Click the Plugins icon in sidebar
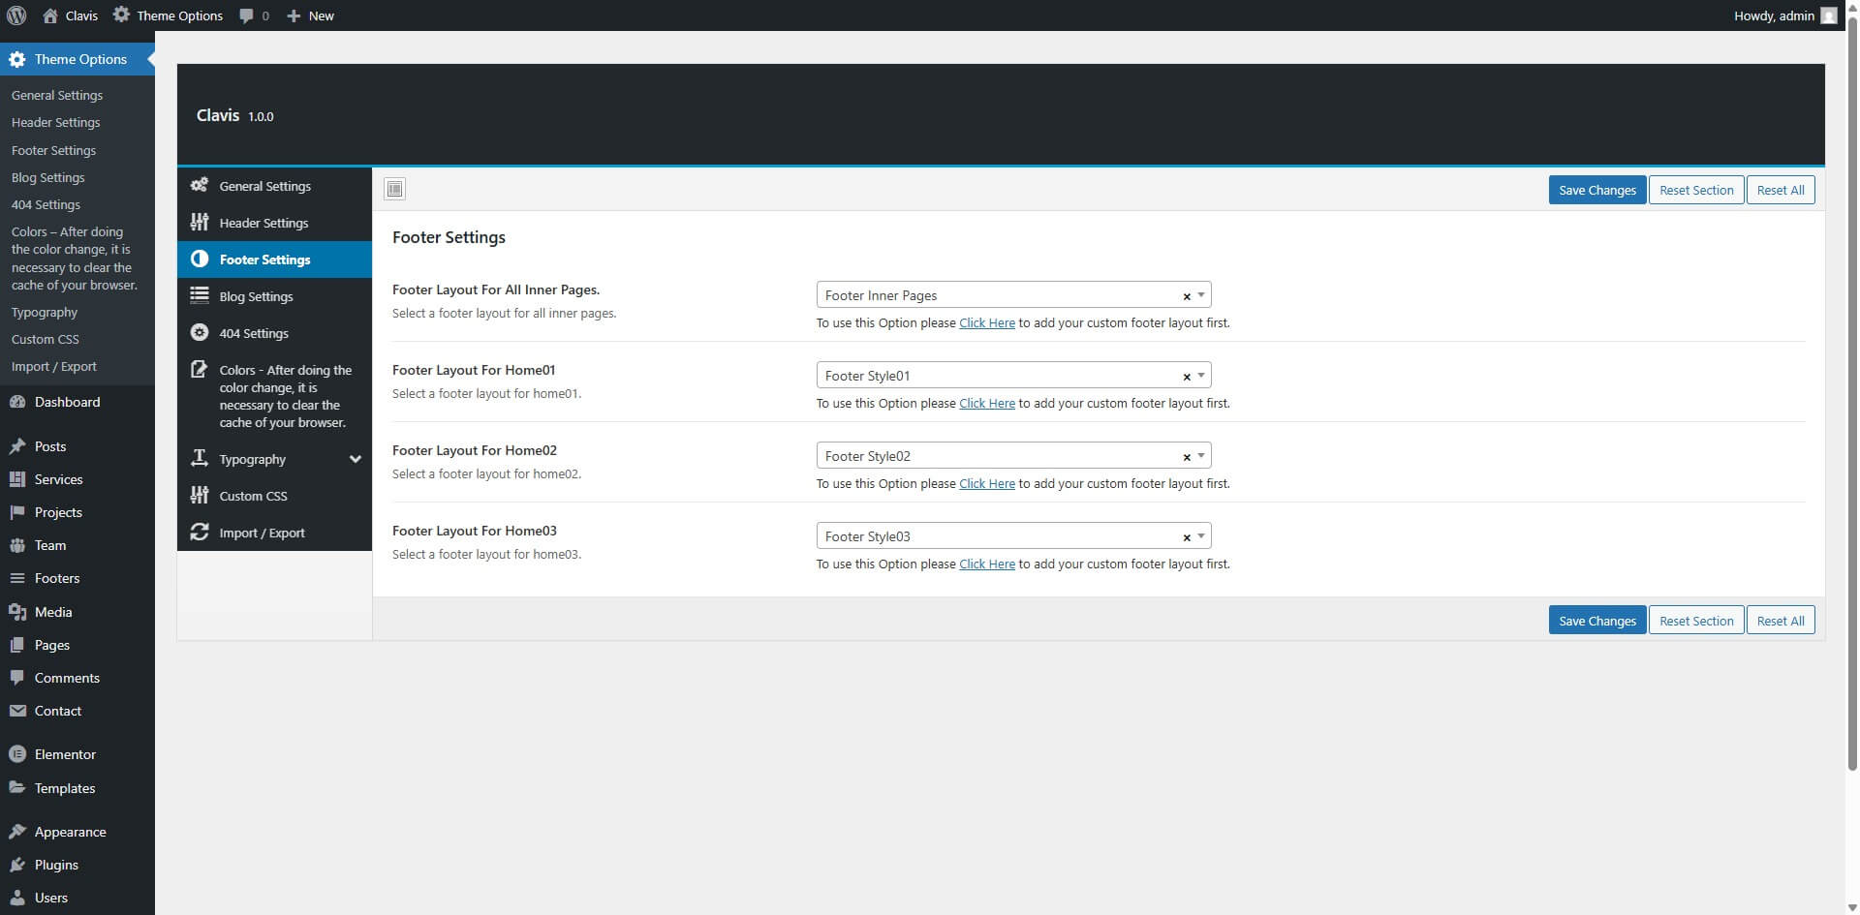The height and width of the screenshot is (915, 1860). (x=17, y=865)
